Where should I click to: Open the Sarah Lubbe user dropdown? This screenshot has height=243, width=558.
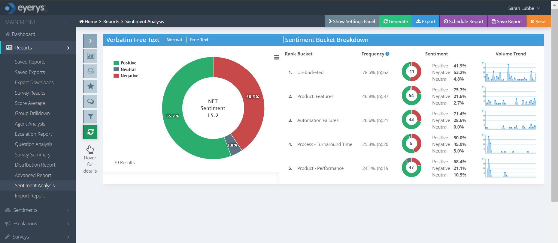pos(524,8)
